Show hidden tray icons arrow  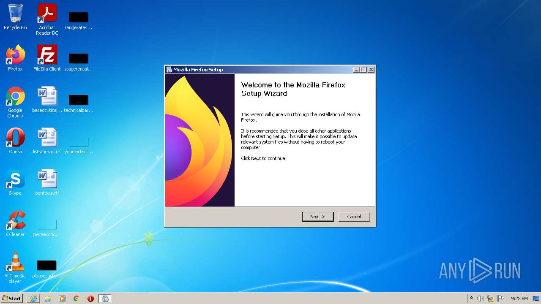coord(471,299)
